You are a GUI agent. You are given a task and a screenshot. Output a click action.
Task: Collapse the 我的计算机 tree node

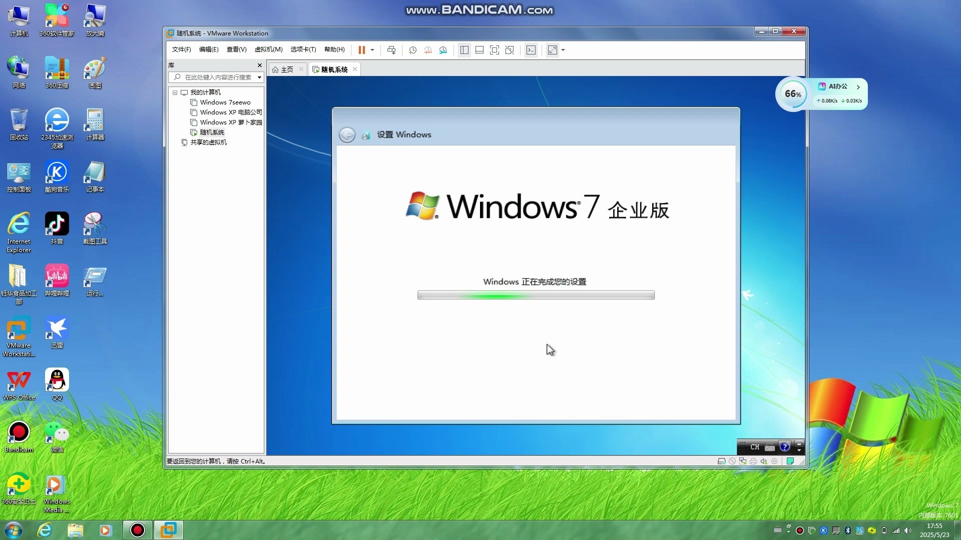(175, 92)
